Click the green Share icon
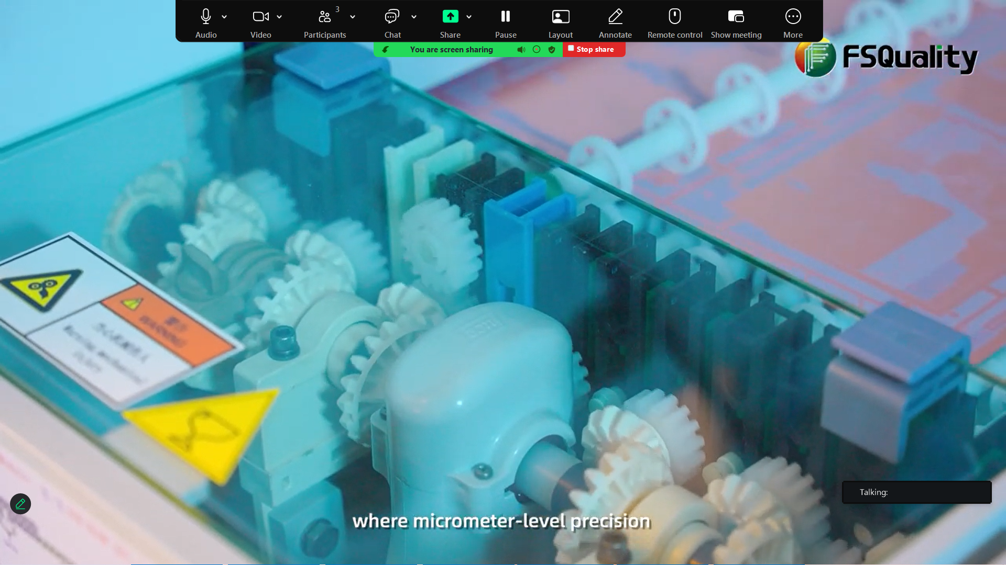Image resolution: width=1006 pixels, height=565 pixels. click(x=450, y=17)
